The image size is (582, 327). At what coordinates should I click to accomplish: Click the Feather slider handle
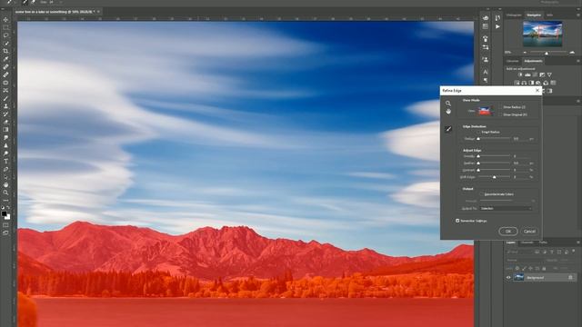click(x=478, y=163)
